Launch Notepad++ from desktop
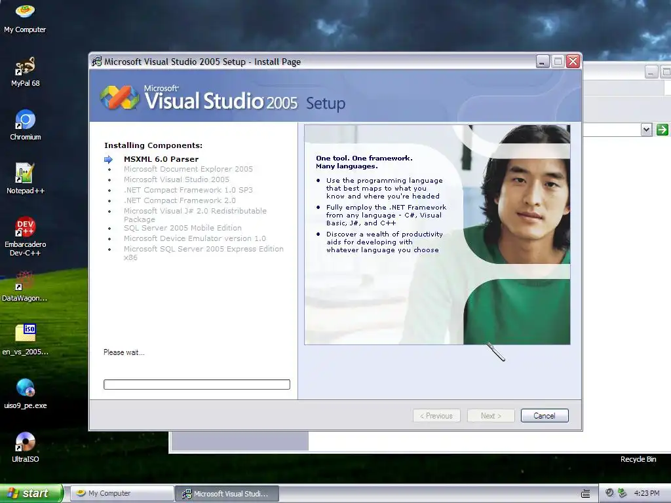This screenshot has height=503, width=671. (x=26, y=179)
